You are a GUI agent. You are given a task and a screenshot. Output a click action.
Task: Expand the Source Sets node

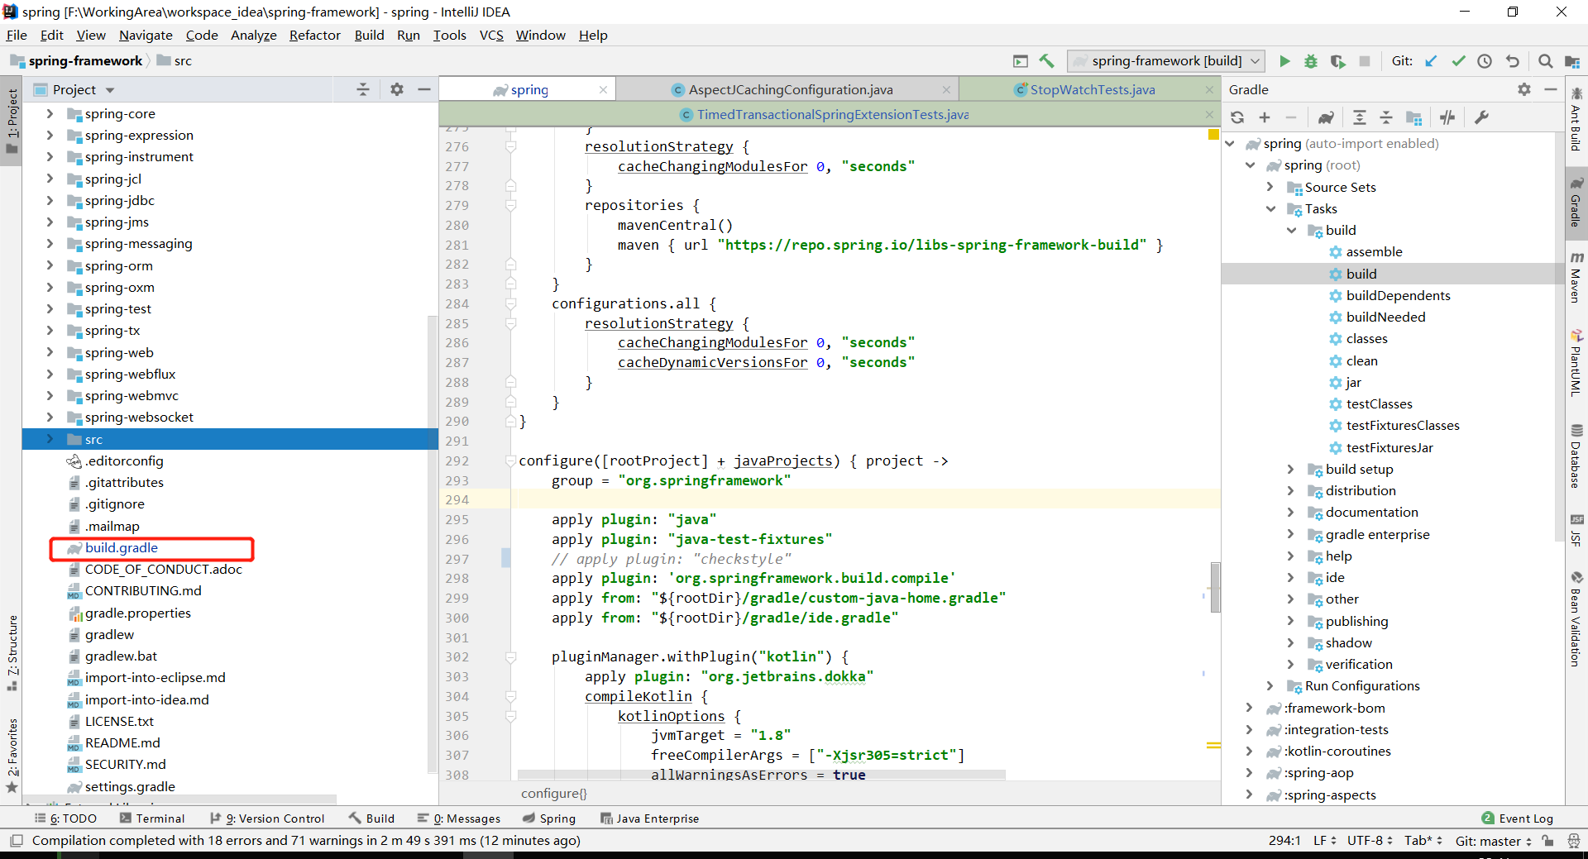pos(1271,187)
